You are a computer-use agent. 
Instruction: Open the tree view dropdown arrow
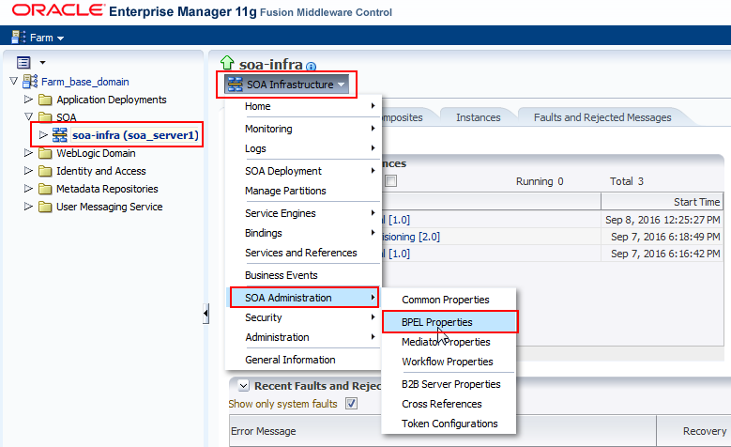[42, 62]
